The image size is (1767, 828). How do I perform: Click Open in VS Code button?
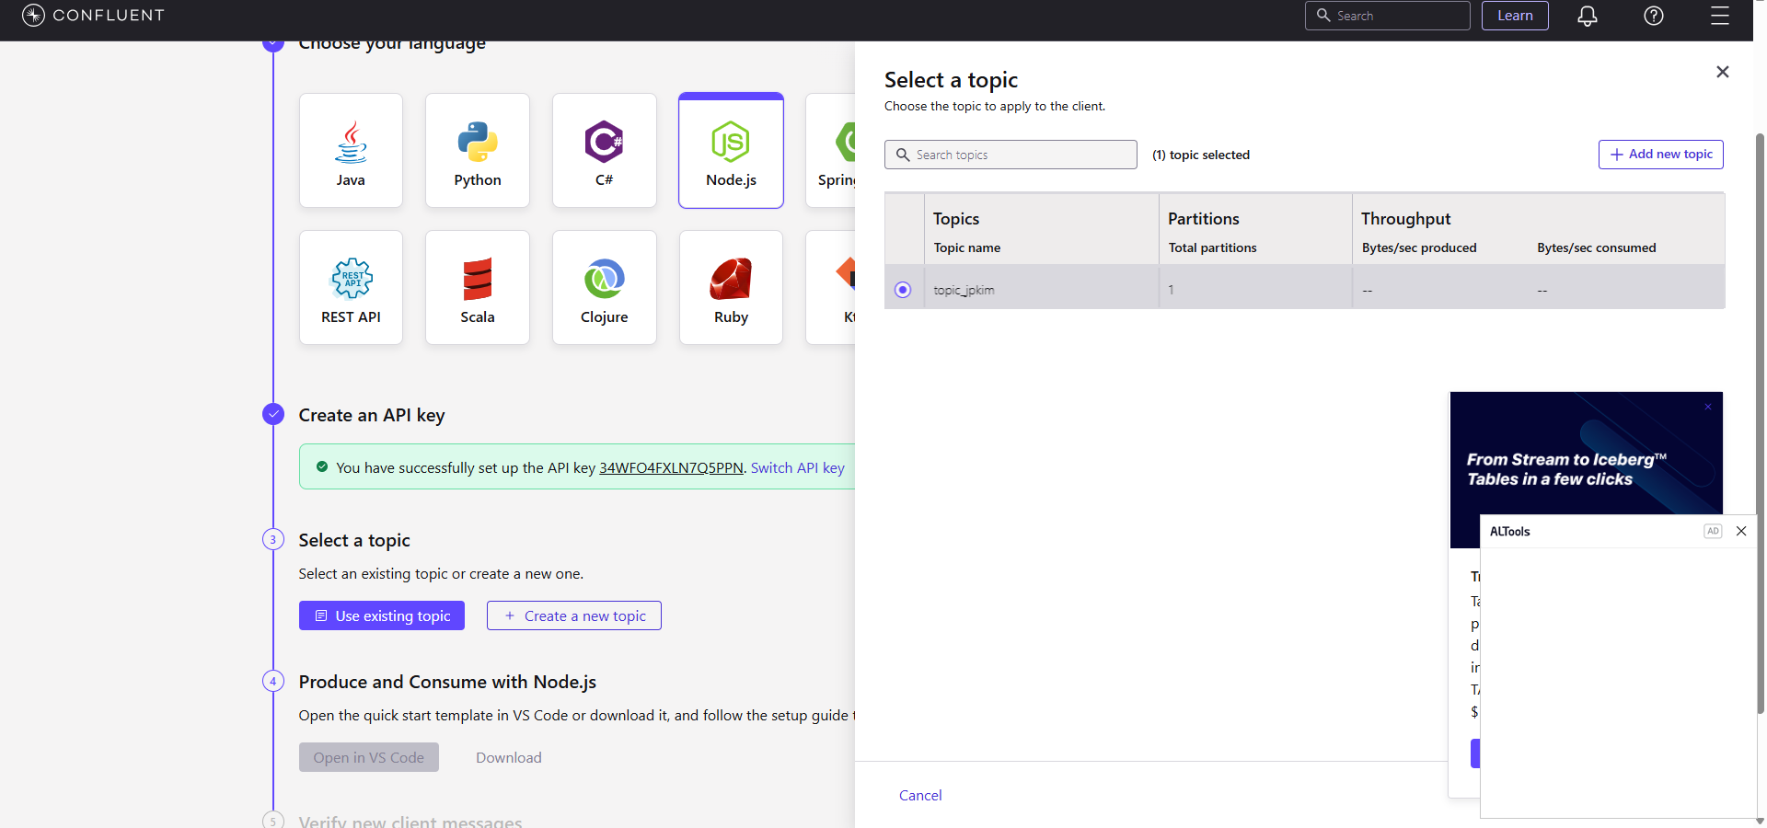coord(369,757)
